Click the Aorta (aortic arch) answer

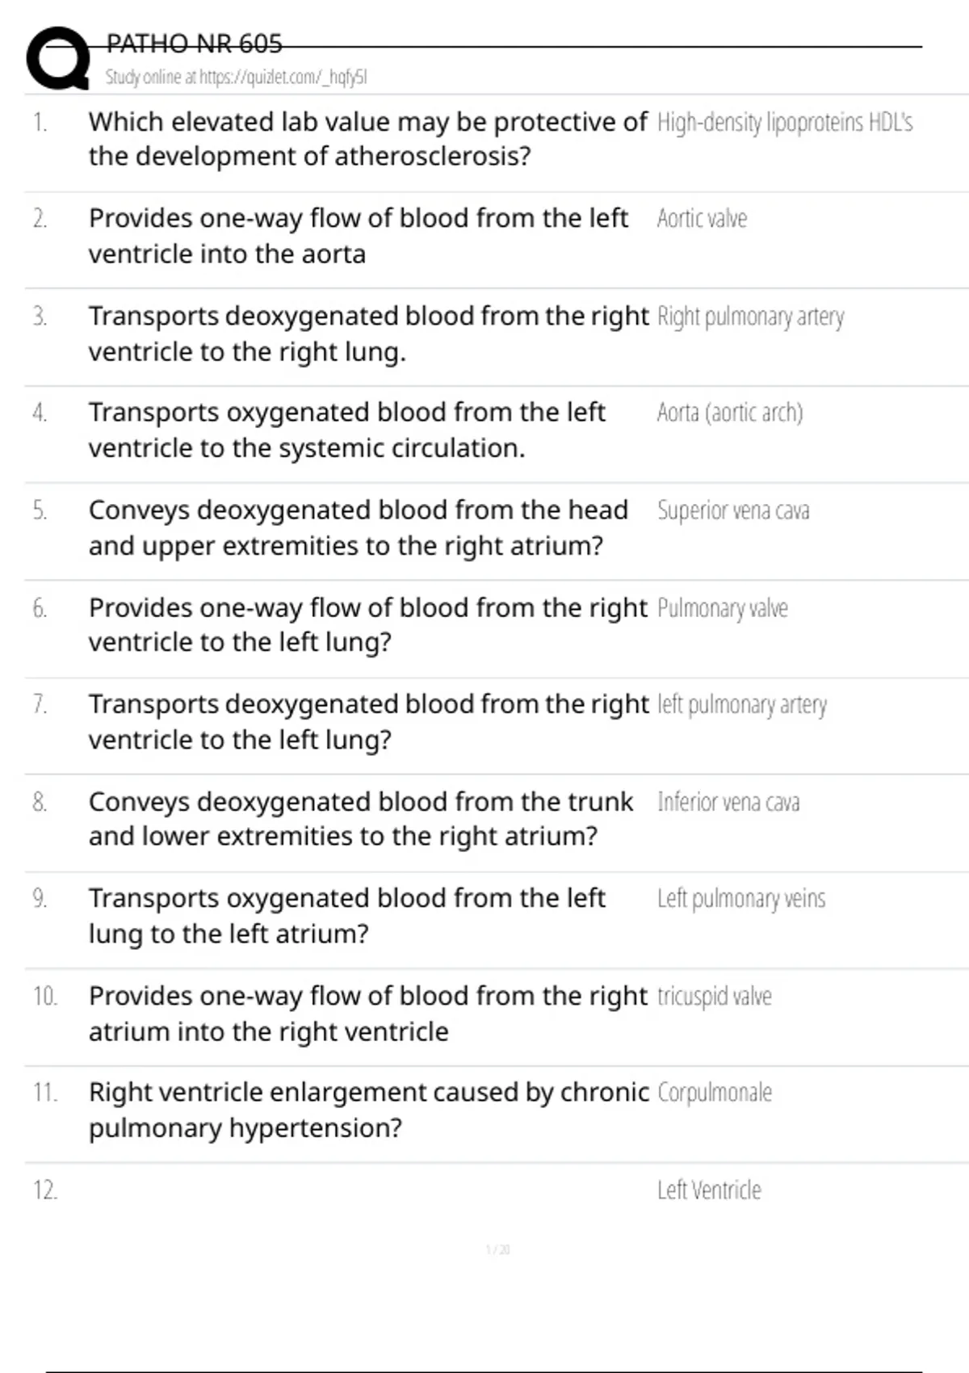[729, 413]
